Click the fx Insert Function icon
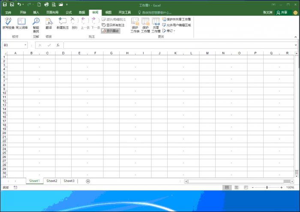Viewport: 300px width, 212px height. click(x=58, y=45)
